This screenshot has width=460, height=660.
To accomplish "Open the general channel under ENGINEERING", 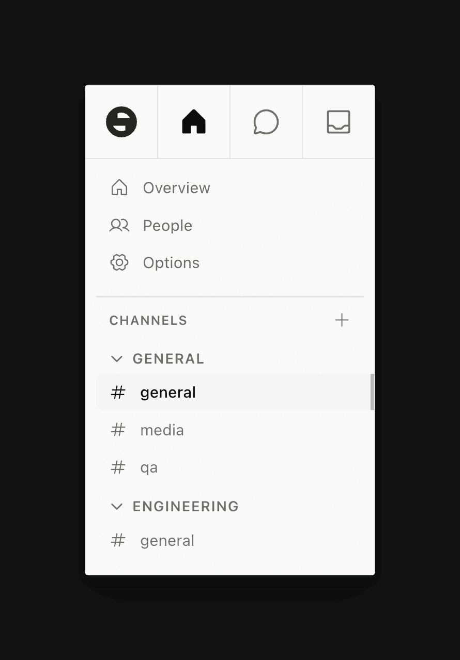I will coord(167,540).
